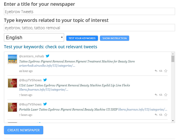Click the keywords input field
179x140 pixels.
click(89, 28)
